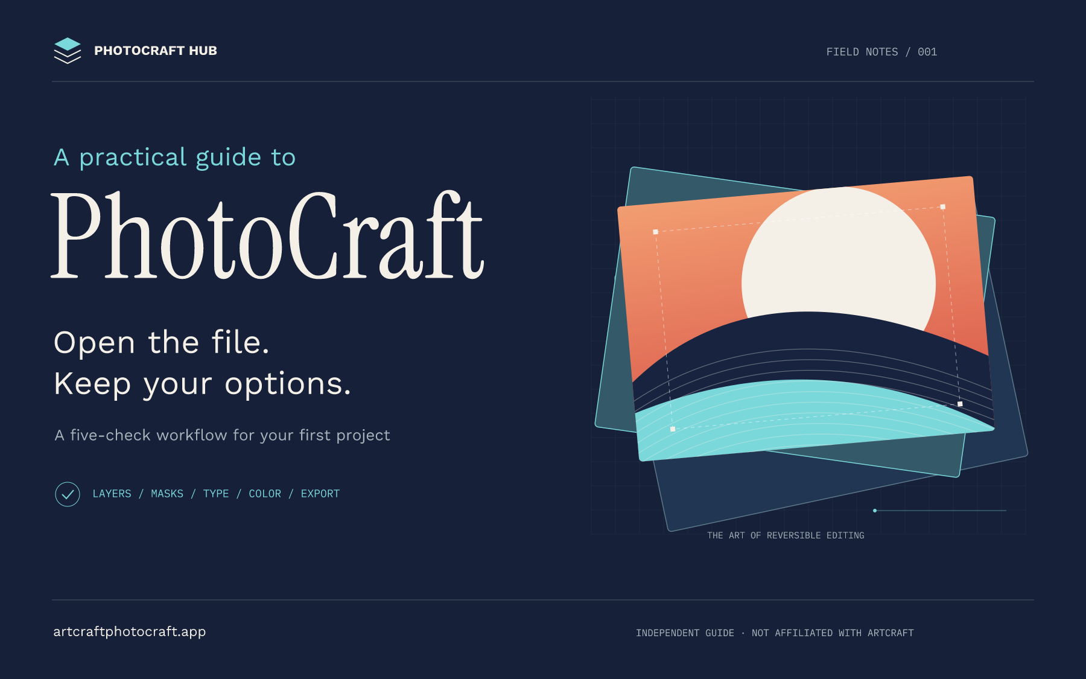1086x679 pixels.
Task: Click the large PhotoCraft title
Action: click(x=267, y=235)
